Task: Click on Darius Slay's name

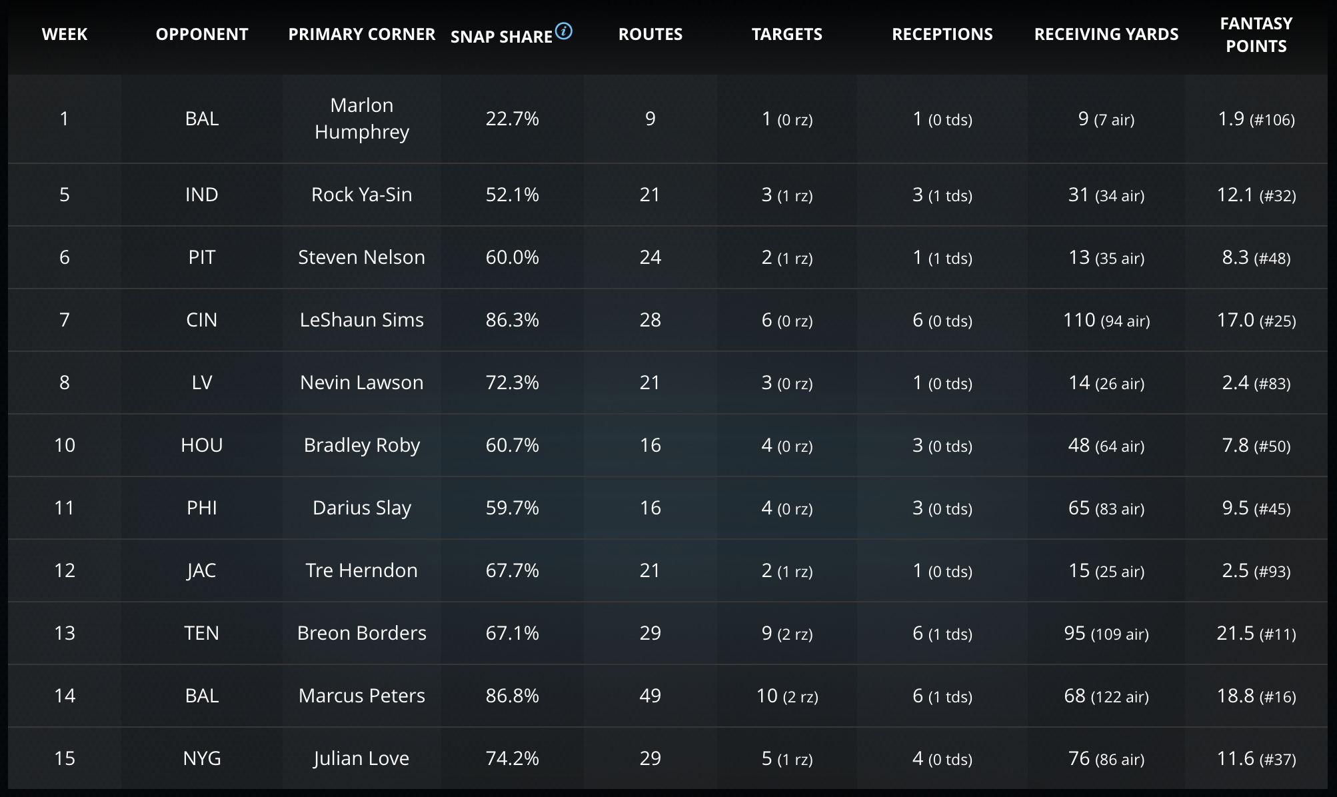Action: click(362, 508)
